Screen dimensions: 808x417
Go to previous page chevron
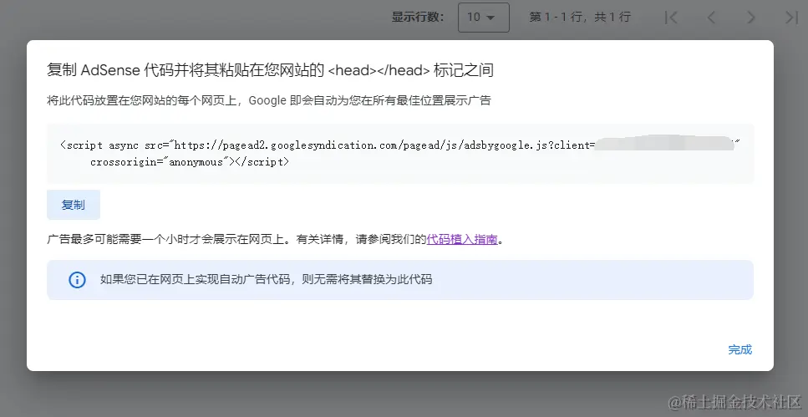point(711,18)
